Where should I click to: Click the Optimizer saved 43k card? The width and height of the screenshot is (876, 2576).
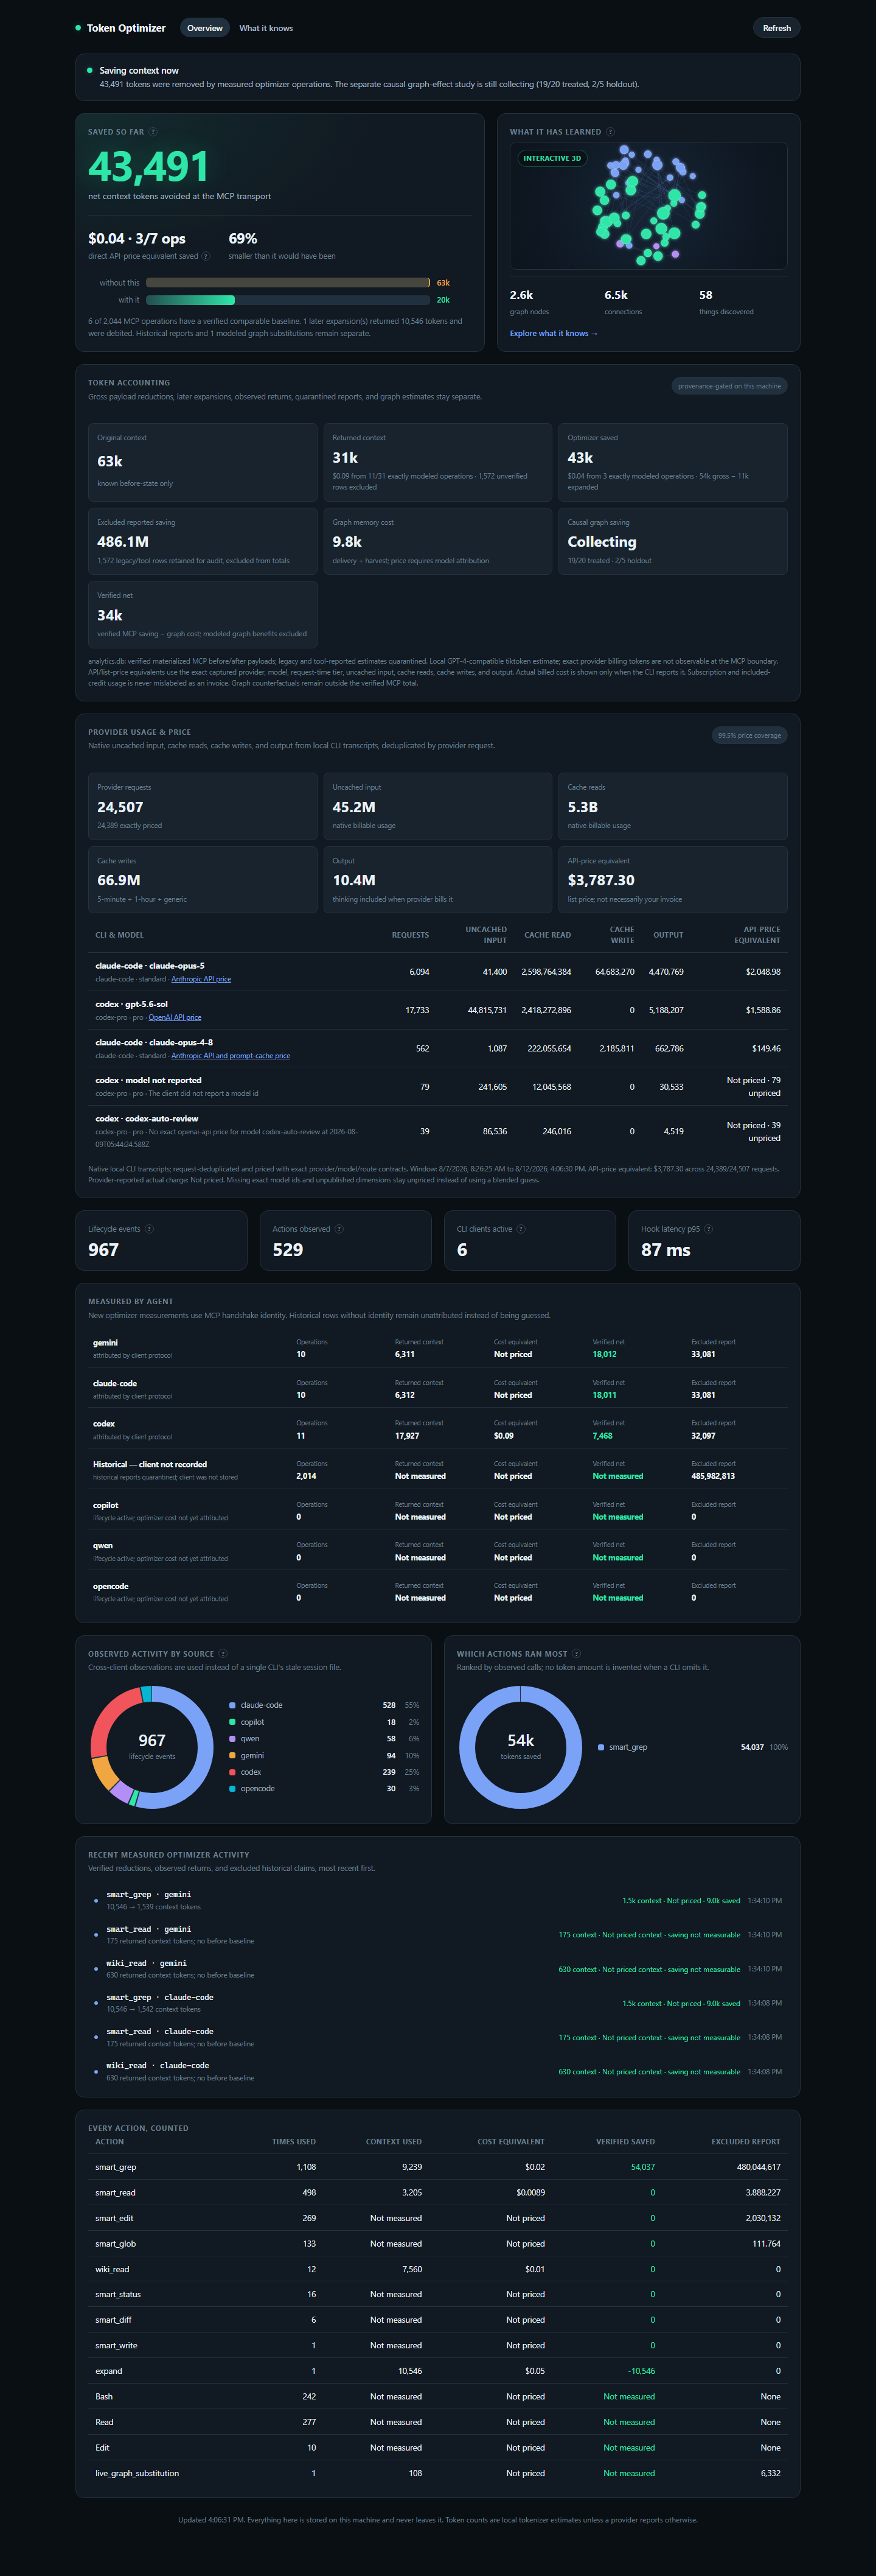[672, 462]
